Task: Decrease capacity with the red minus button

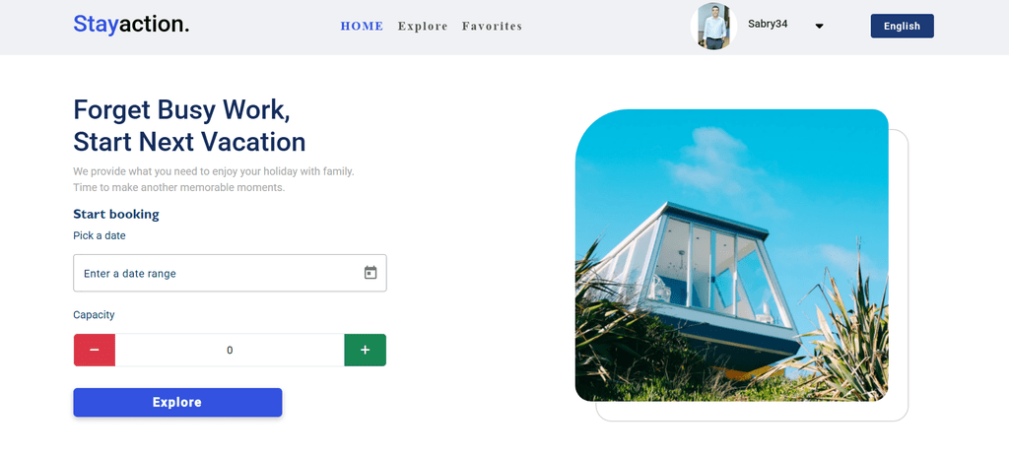Action: tap(95, 350)
